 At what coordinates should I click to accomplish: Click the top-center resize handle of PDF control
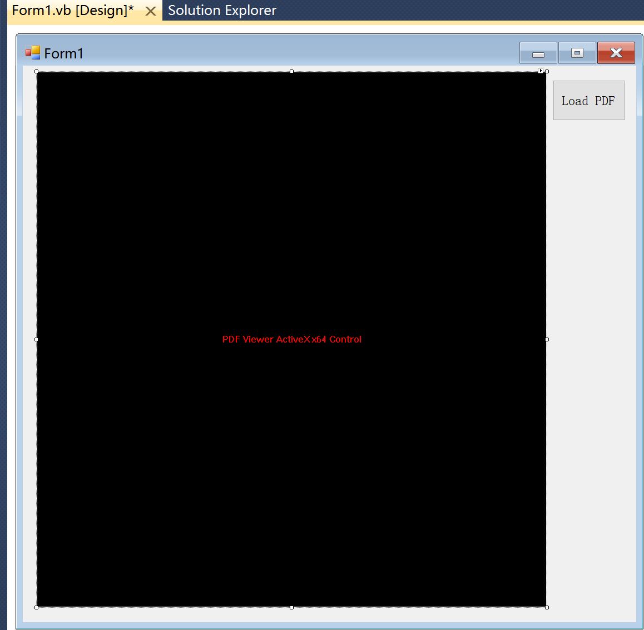292,72
